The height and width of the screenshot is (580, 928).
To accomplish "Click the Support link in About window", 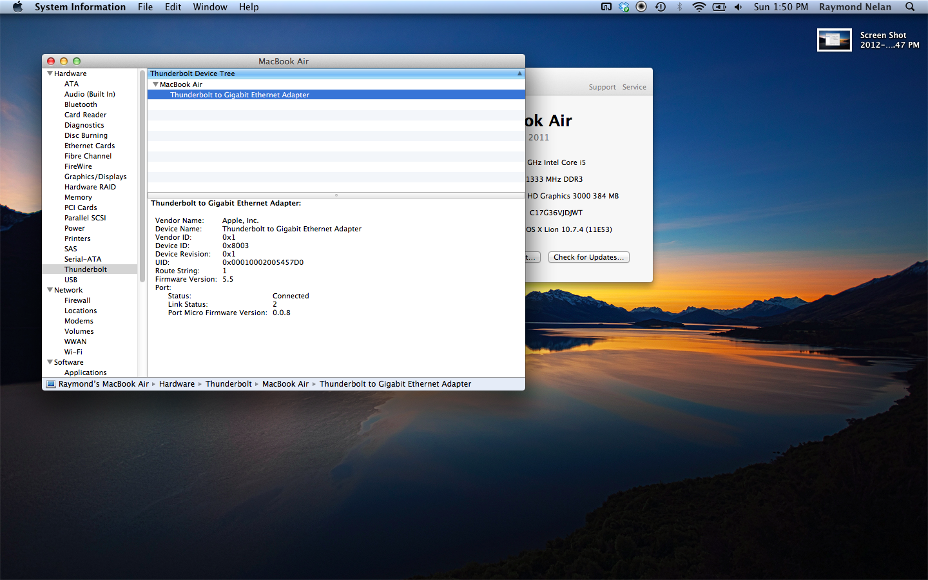I will click(602, 87).
